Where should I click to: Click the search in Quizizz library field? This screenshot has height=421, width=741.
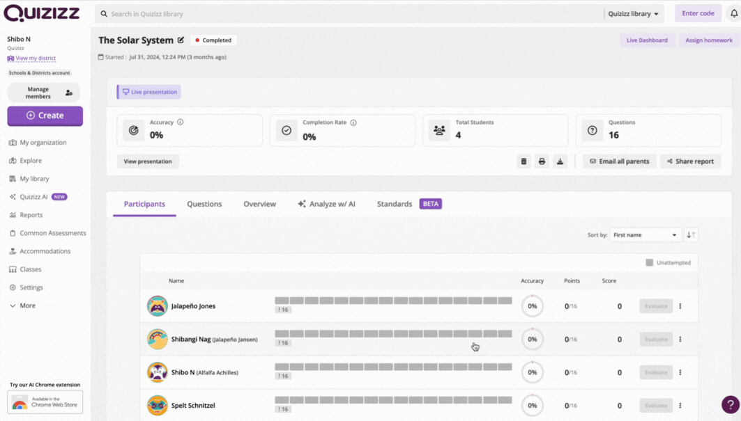(350, 14)
